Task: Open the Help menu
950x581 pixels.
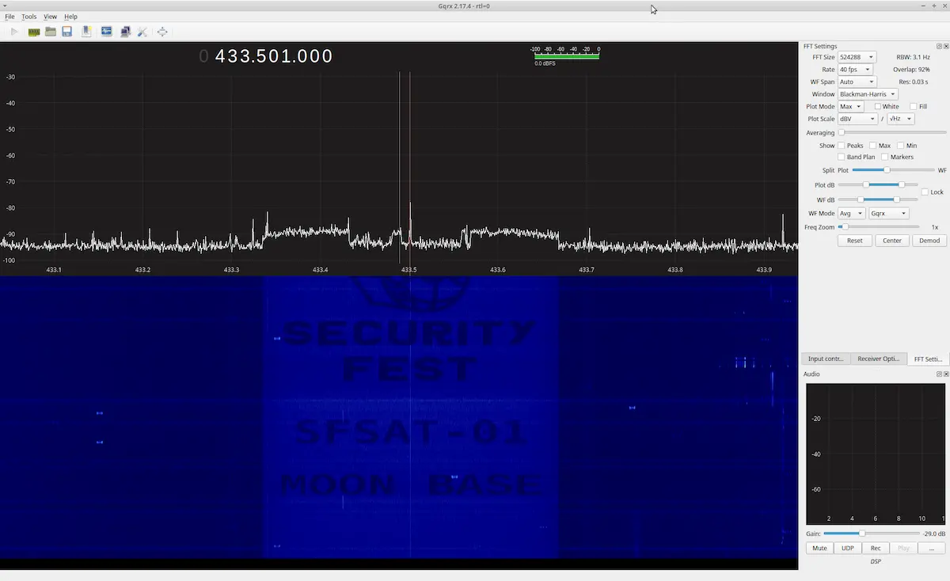Action: 71,17
